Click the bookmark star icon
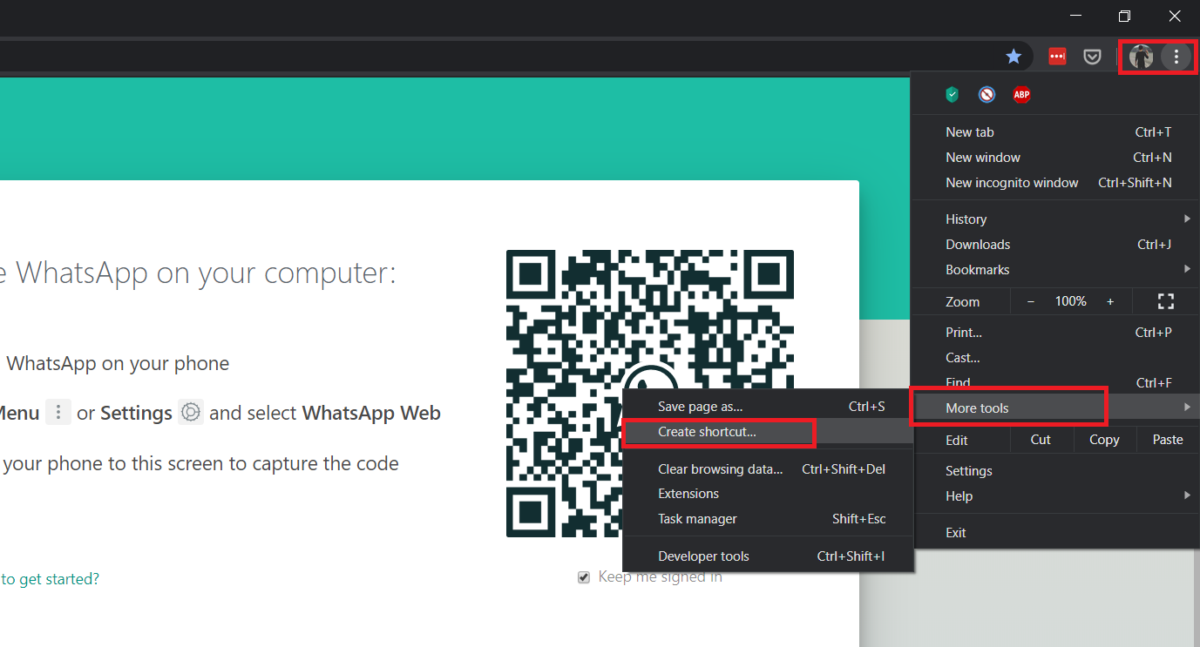This screenshot has height=647, width=1200. [x=1014, y=57]
